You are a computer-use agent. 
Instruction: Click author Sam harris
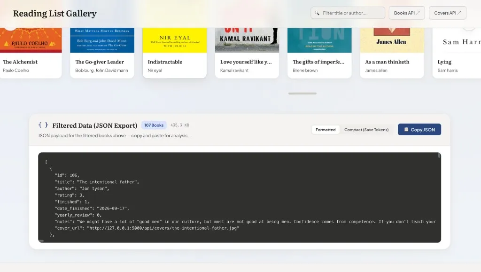448,70
